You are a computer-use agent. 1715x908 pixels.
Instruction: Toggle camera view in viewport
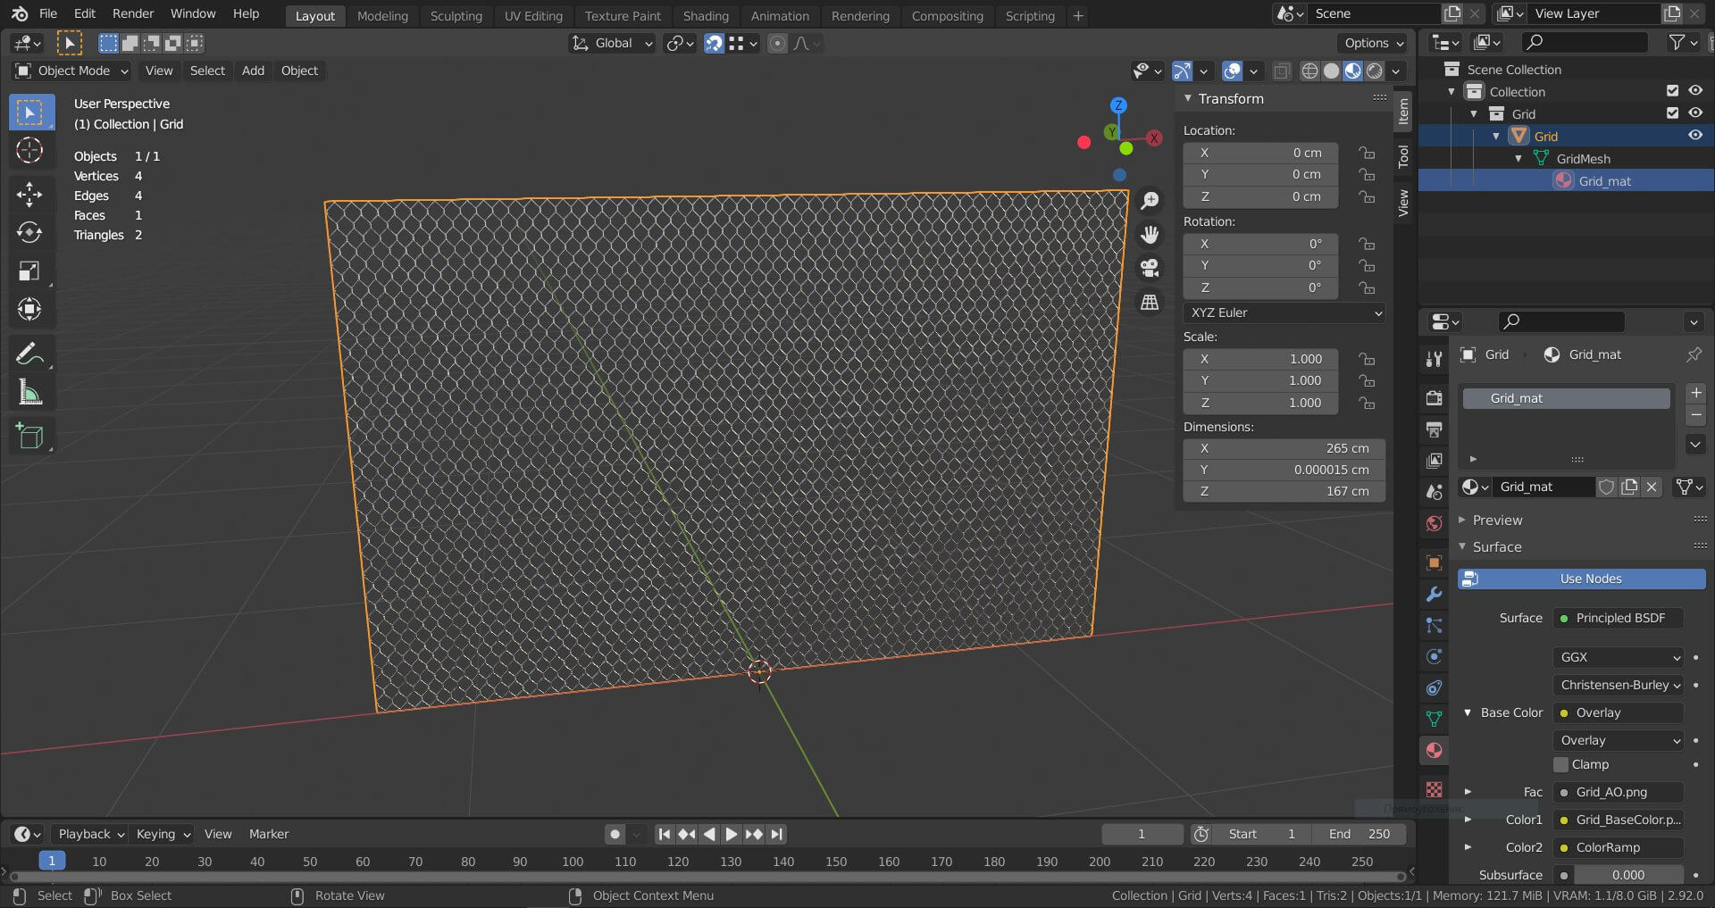(1150, 268)
